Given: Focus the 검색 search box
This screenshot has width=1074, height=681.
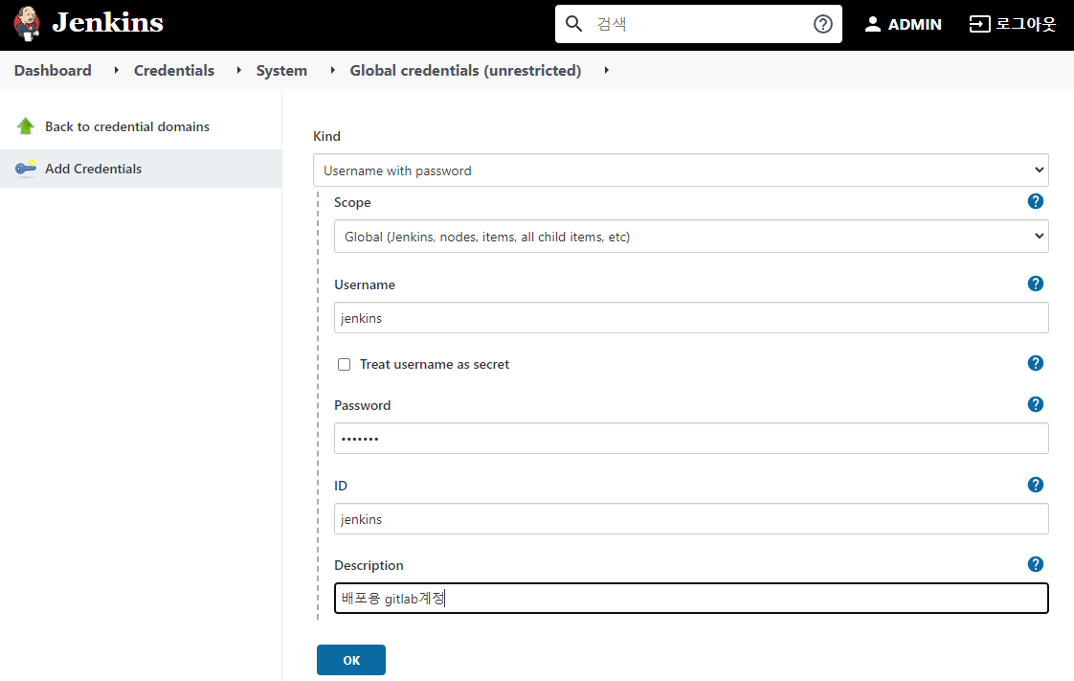Looking at the screenshot, I should tap(699, 24).
